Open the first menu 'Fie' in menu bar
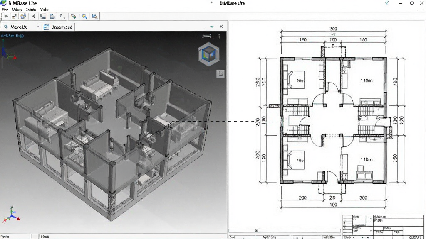The width and height of the screenshot is (426, 239). [5, 10]
